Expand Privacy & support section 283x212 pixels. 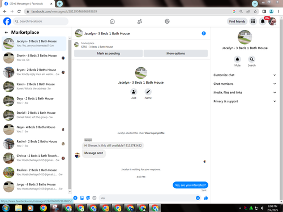tap(245, 101)
